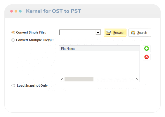Focus the single file path input field

(x=77, y=33)
